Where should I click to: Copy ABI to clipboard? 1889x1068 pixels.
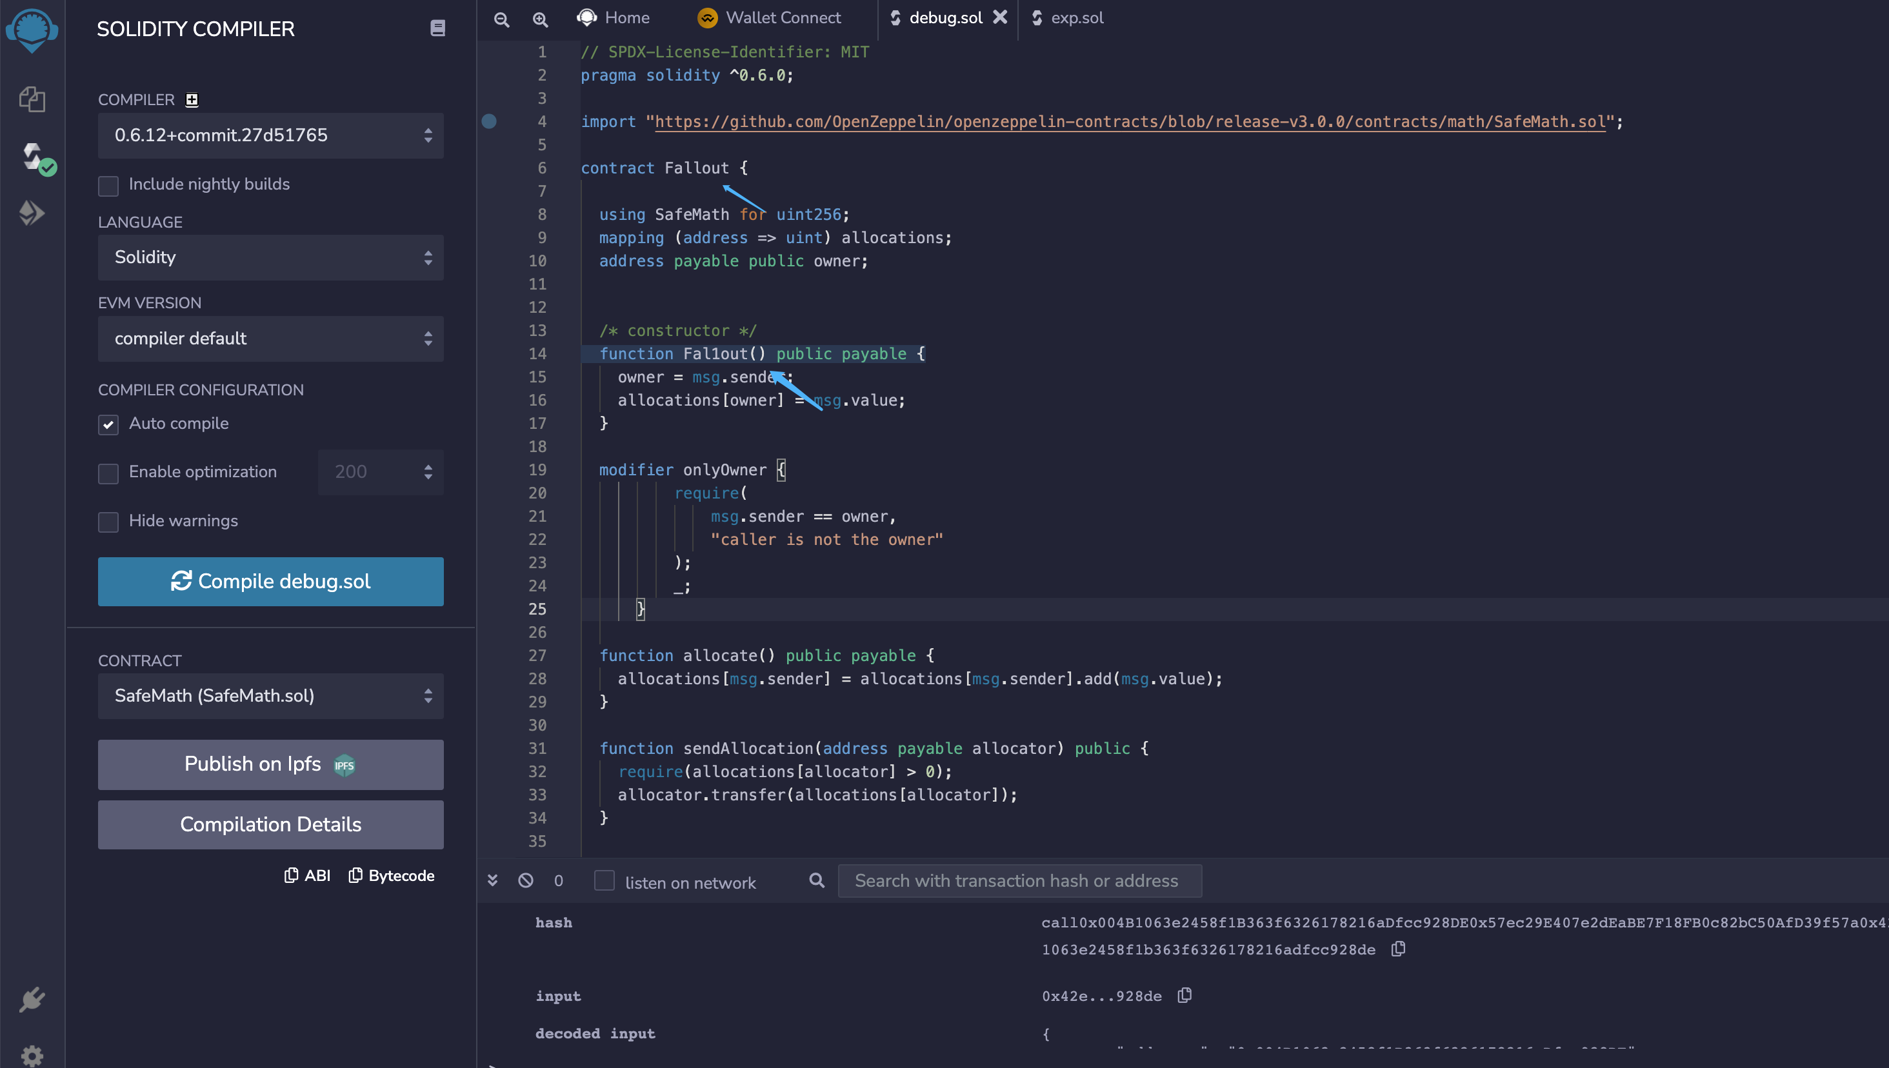[x=306, y=876]
